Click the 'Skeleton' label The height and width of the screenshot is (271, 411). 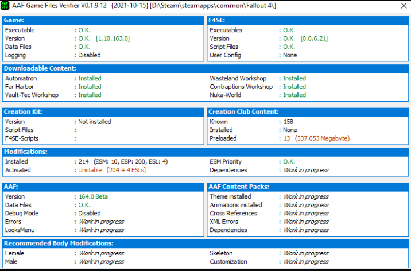[221, 253]
